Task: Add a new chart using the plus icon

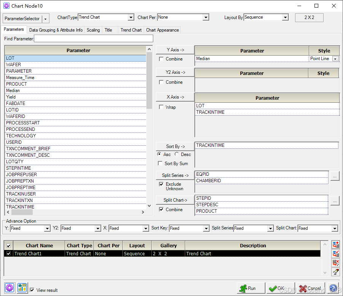Action: coord(336,245)
